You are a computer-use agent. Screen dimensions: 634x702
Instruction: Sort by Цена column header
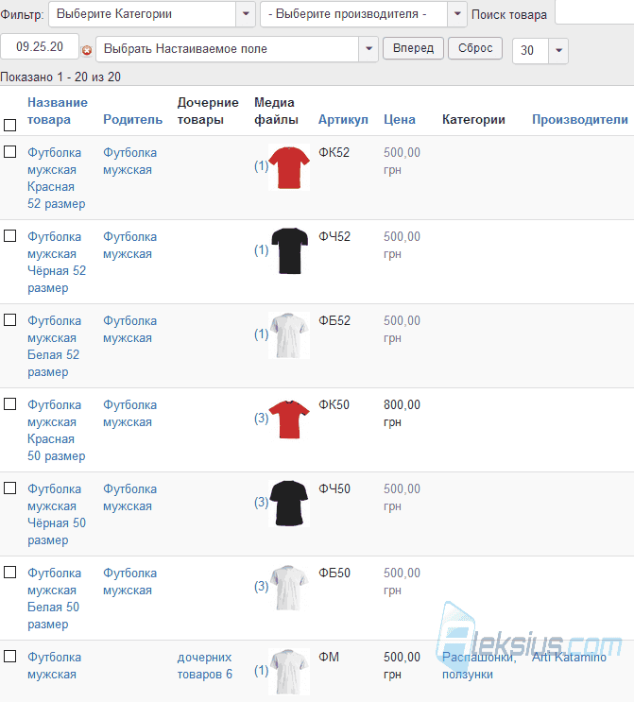point(400,120)
